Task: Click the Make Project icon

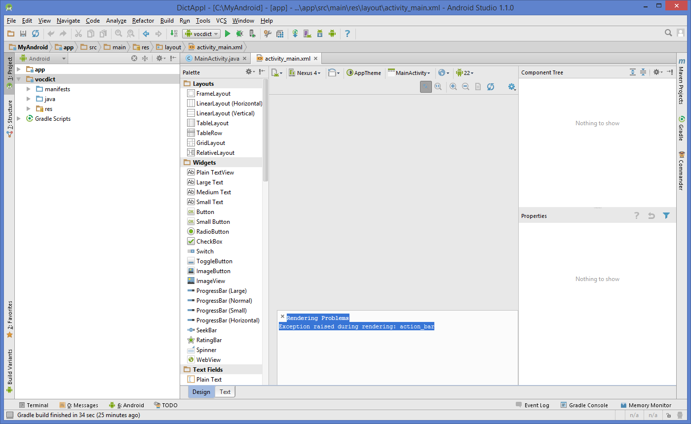Action: point(174,34)
